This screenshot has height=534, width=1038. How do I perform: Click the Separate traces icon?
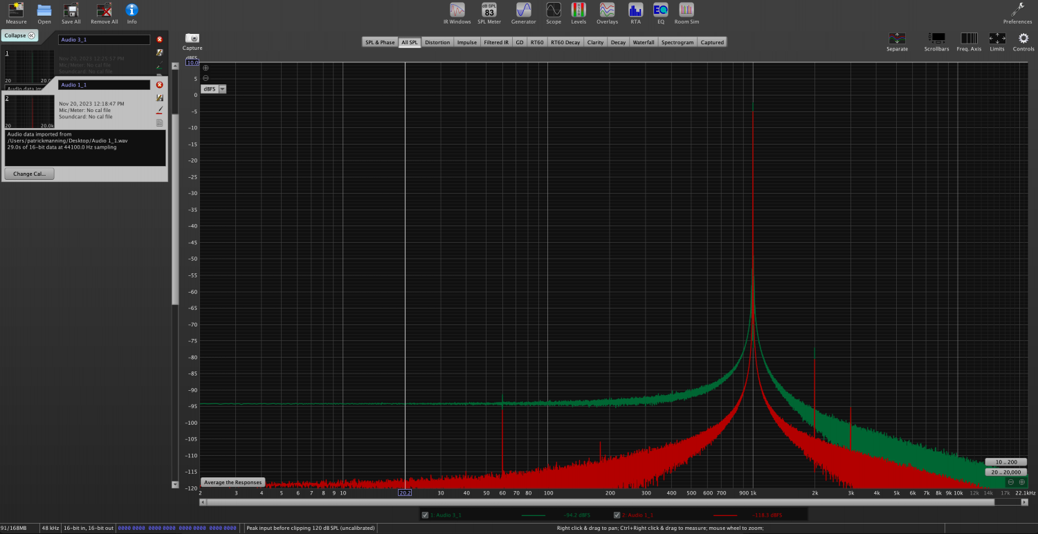click(897, 38)
